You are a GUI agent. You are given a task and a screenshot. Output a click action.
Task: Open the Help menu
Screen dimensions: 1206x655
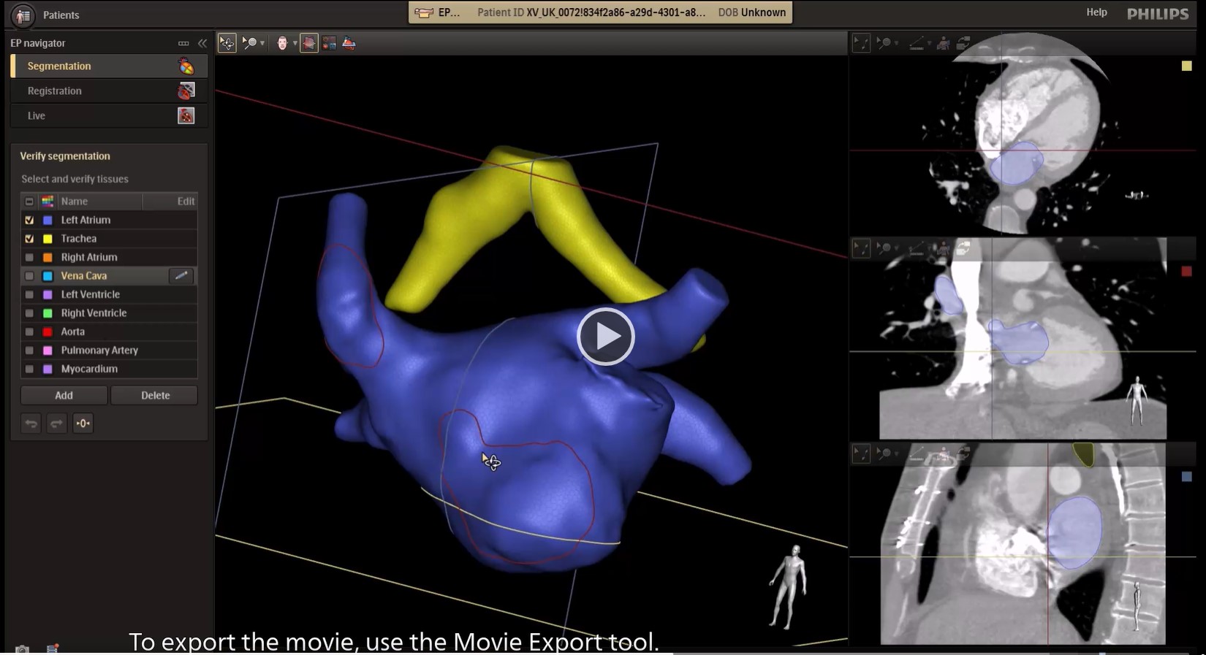pos(1096,12)
